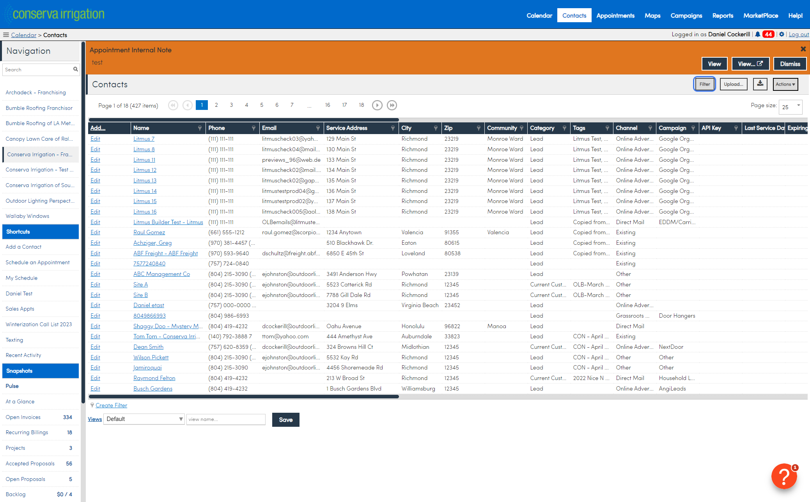Open the Page size dropdown
The image size is (810, 502).
click(791, 107)
